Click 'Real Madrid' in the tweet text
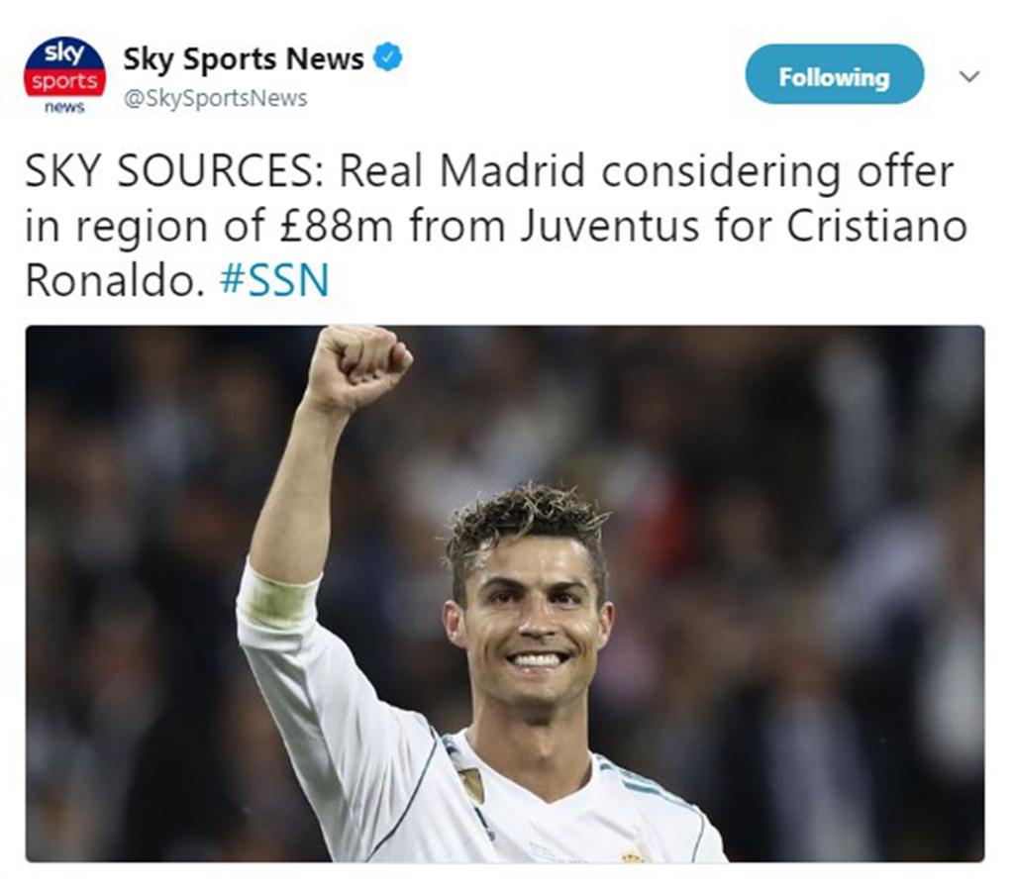Screen dimensions: 1014x890 tap(462, 171)
